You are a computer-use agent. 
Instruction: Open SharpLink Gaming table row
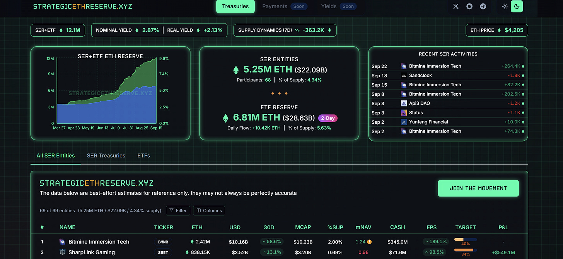[x=279, y=252]
